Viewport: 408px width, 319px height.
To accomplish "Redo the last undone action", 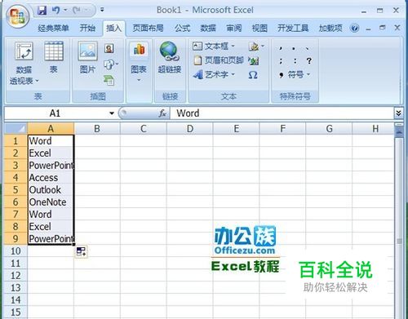I will coord(77,11).
